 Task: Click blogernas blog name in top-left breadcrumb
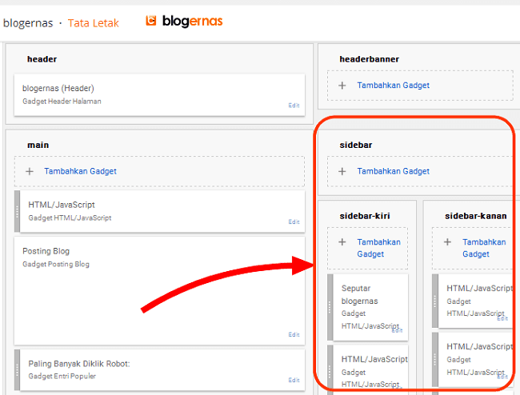28,23
